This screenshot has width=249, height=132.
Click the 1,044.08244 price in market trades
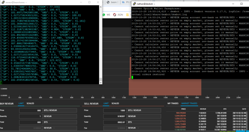click(180, 116)
